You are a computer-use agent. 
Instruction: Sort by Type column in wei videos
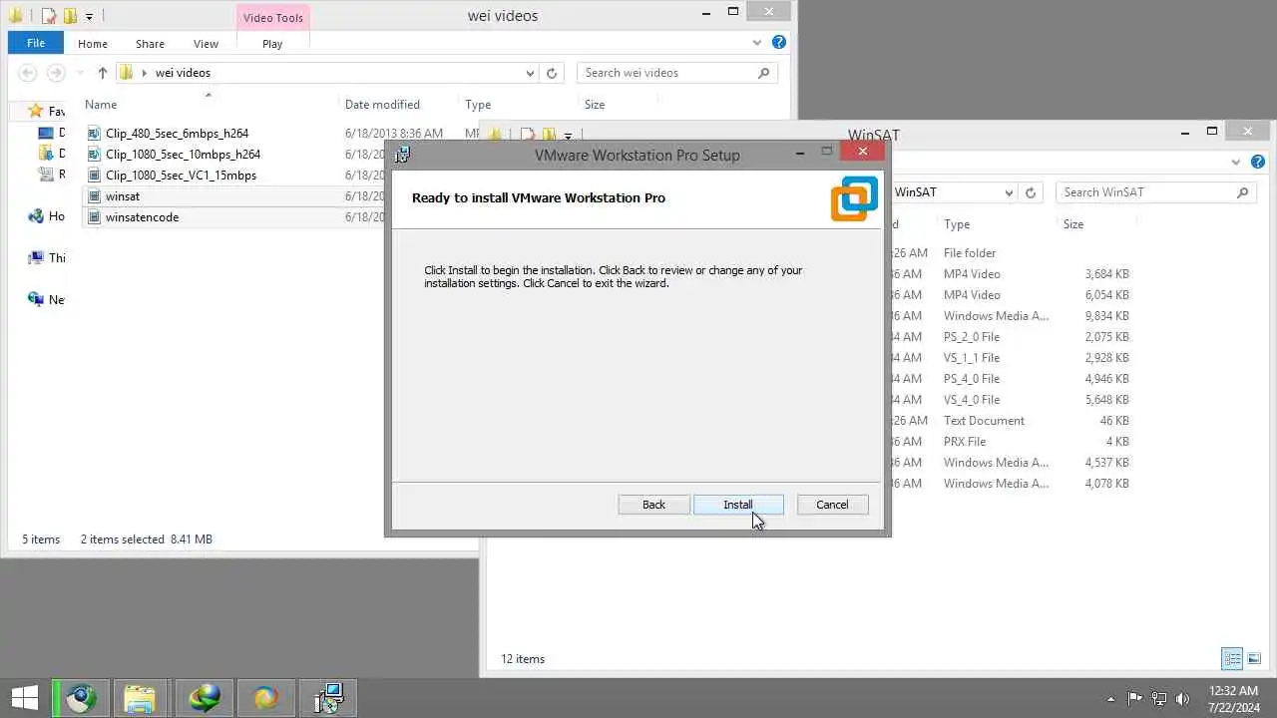(x=478, y=104)
